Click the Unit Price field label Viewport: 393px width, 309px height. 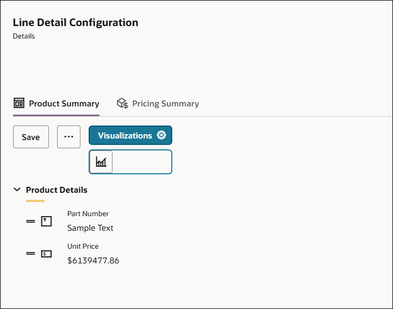(x=83, y=247)
